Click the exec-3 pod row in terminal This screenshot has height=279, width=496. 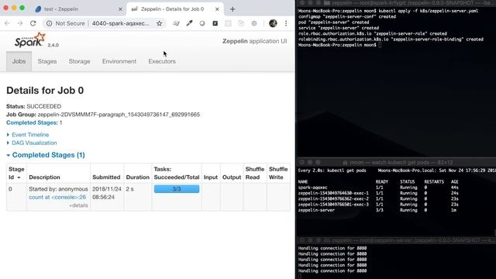point(378,205)
